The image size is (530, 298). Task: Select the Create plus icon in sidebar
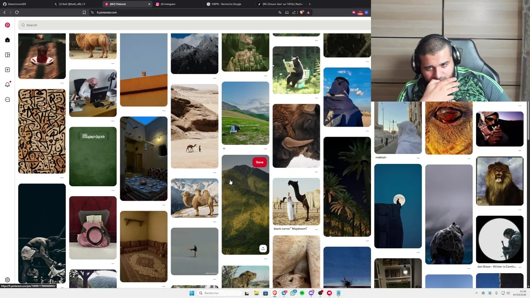7,70
